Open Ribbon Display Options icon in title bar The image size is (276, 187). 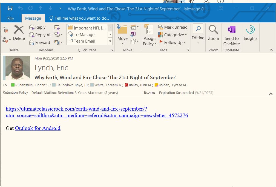221,8
